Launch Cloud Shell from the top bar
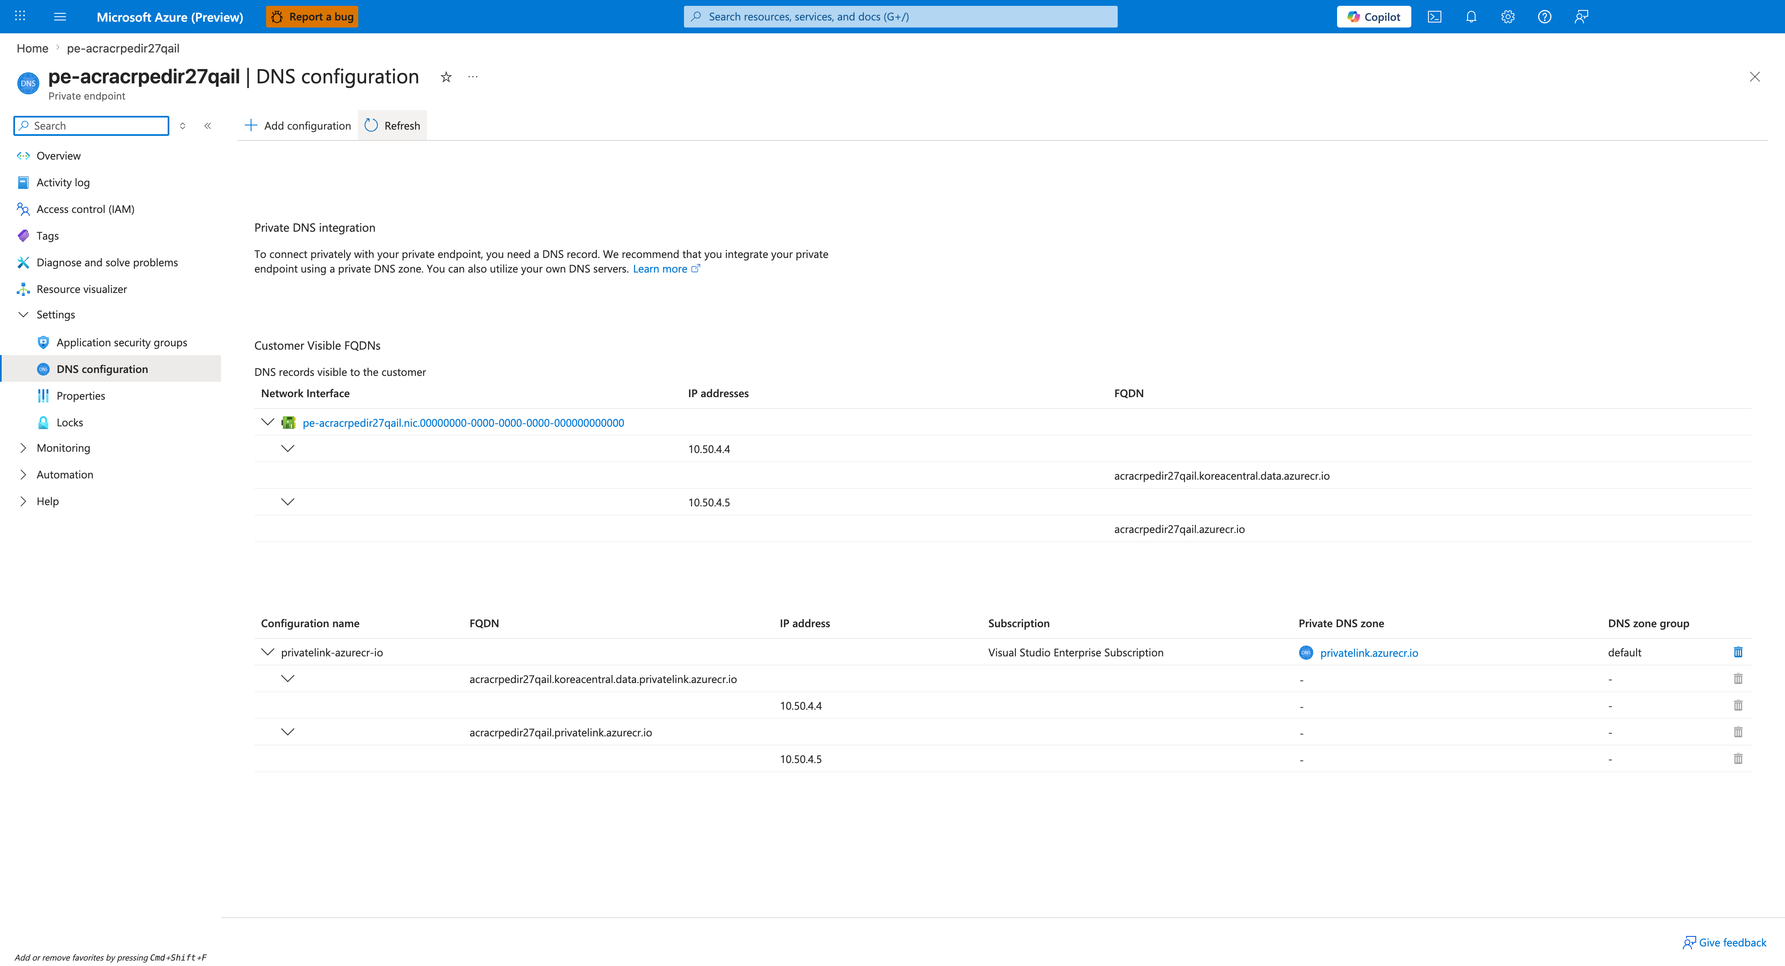The width and height of the screenshot is (1785, 966). [1434, 17]
